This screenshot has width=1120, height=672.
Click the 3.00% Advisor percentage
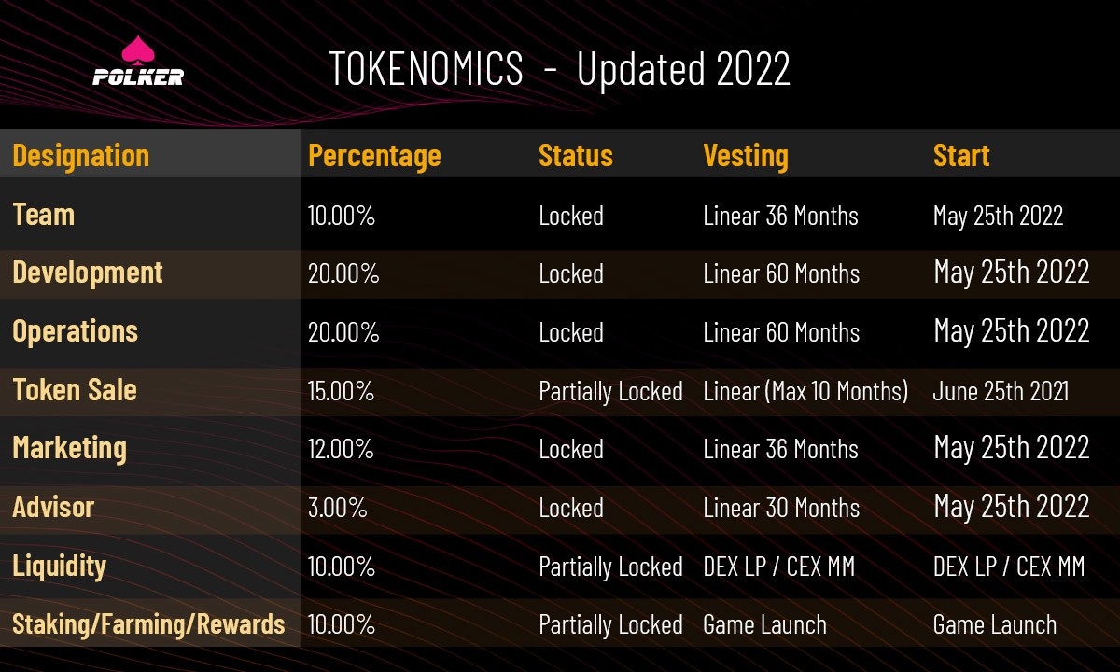click(337, 508)
